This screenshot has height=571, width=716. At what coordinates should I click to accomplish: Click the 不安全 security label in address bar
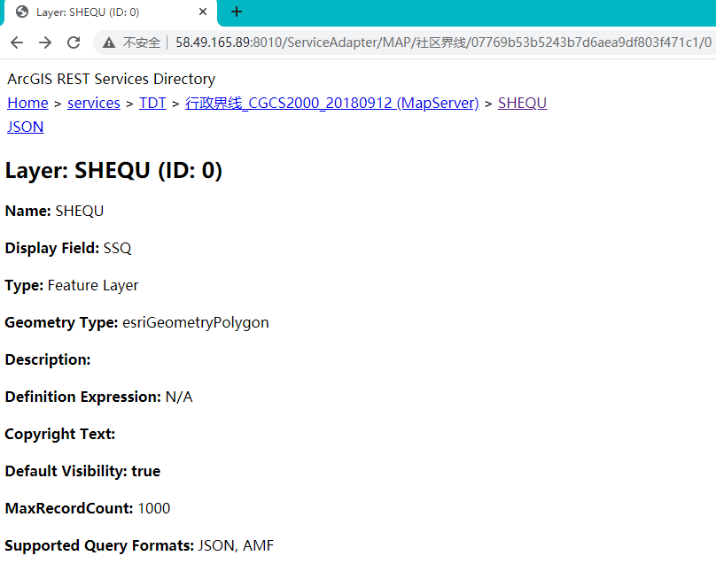[x=142, y=42]
